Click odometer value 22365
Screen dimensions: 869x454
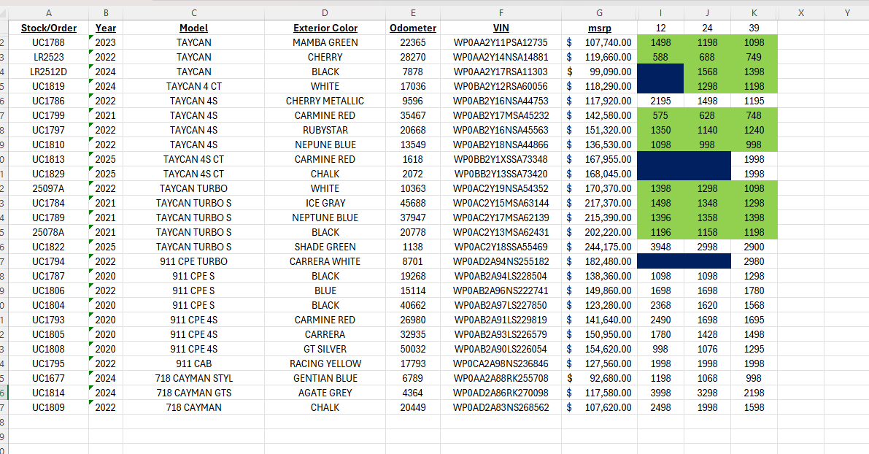click(x=413, y=42)
